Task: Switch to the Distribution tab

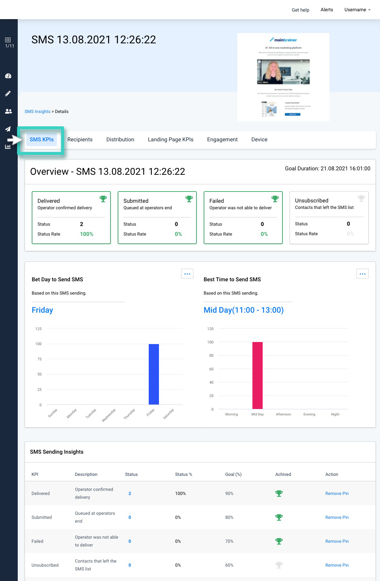Action: (120, 140)
